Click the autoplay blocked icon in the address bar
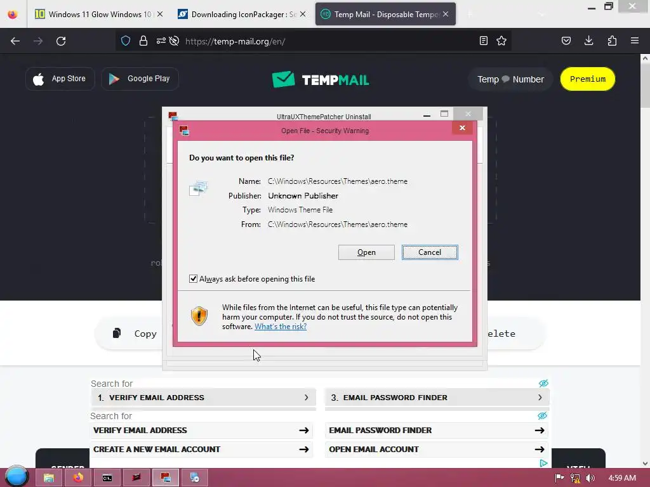Screen dimensions: 650x487 [175, 41]
